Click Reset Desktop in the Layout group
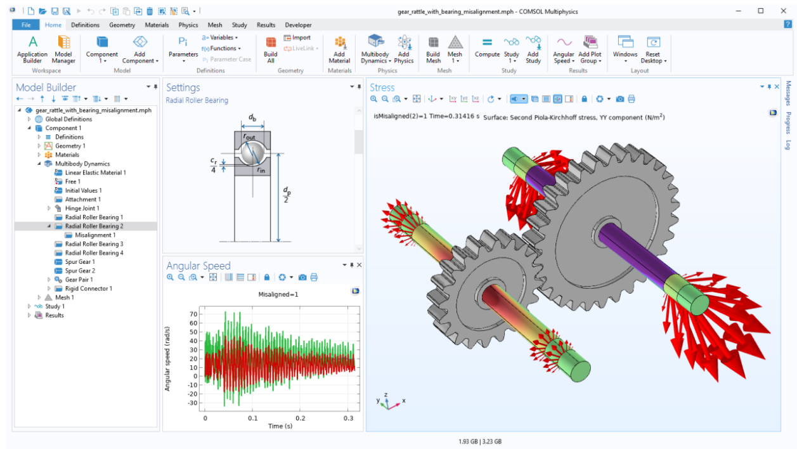797x449 pixels. click(653, 49)
